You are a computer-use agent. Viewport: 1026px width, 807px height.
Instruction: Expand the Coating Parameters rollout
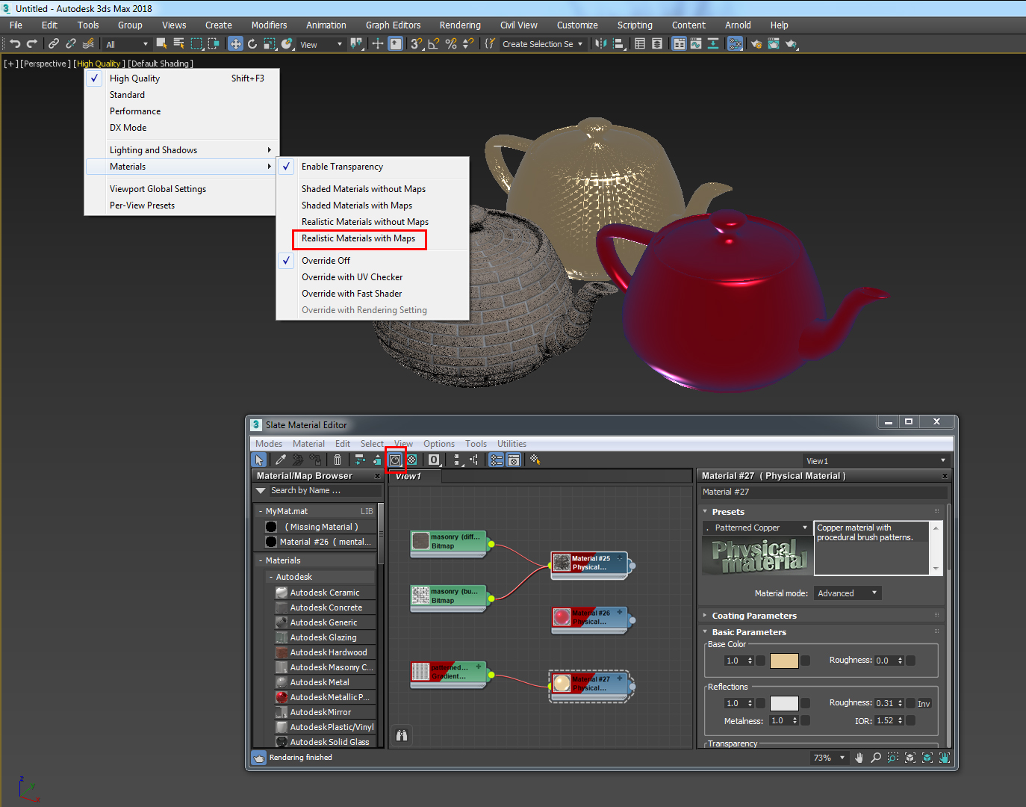pyautogui.click(x=754, y=616)
